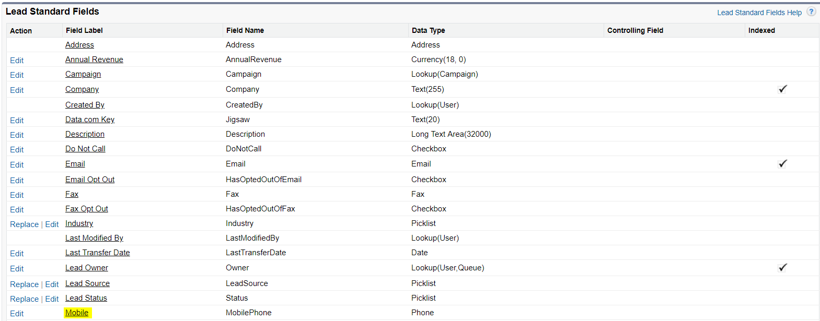Edit the Lead Status field
This screenshot has width=820, height=321.
[x=52, y=299]
